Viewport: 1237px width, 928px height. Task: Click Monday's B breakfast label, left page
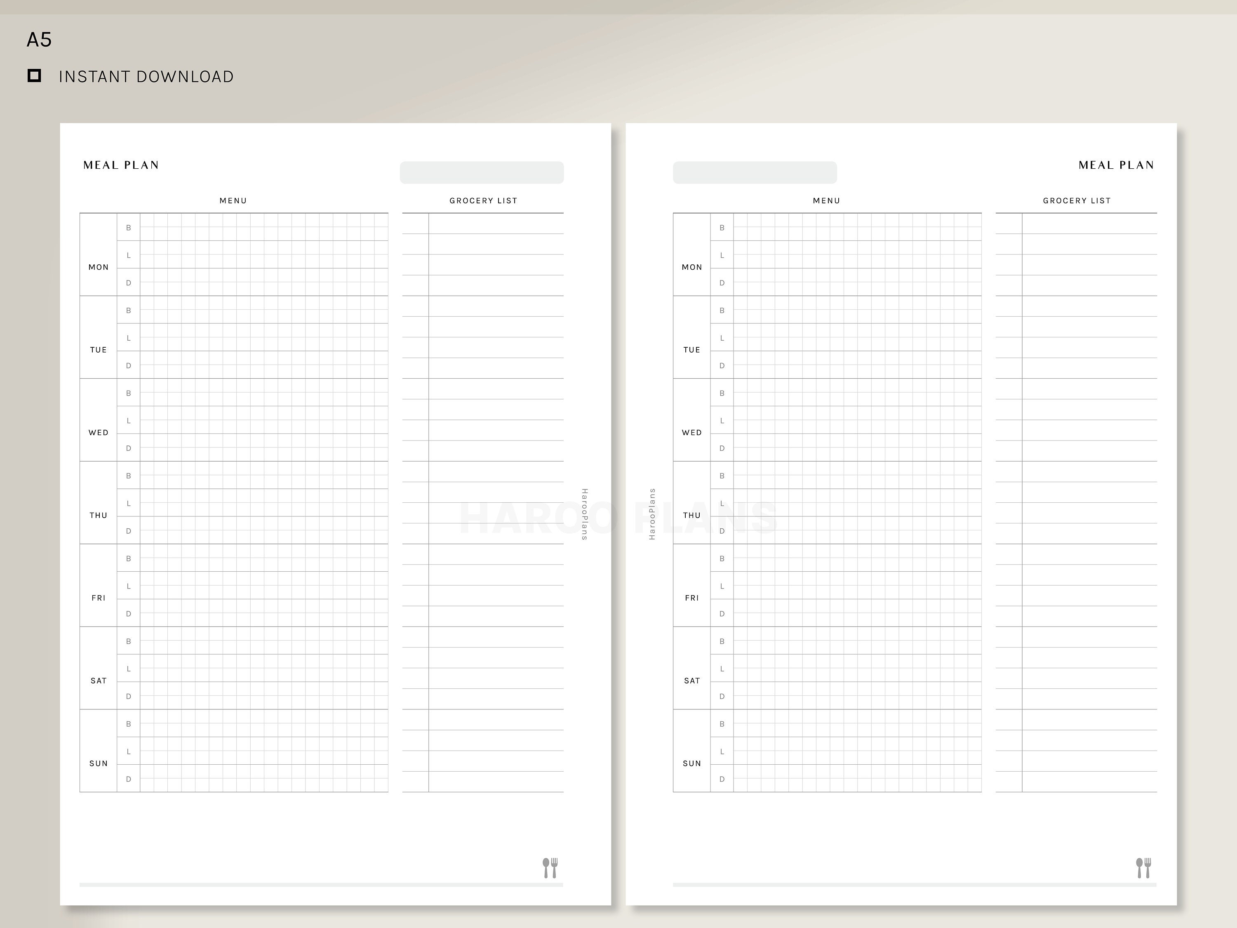pyautogui.click(x=129, y=228)
